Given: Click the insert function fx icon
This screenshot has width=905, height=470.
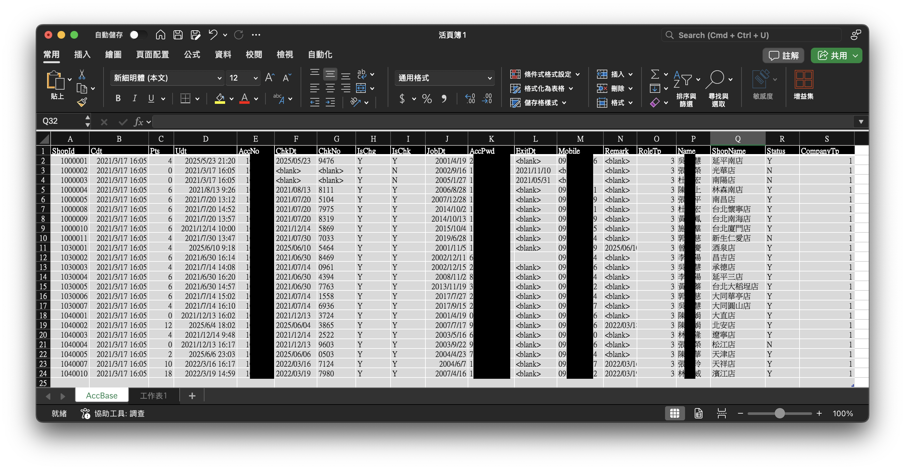Looking at the screenshot, I should (x=138, y=122).
